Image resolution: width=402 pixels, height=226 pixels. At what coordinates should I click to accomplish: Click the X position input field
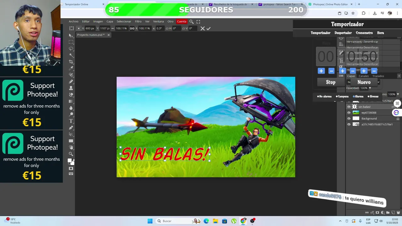(x=90, y=28)
